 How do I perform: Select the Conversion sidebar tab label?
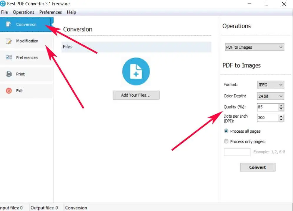click(x=26, y=24)
